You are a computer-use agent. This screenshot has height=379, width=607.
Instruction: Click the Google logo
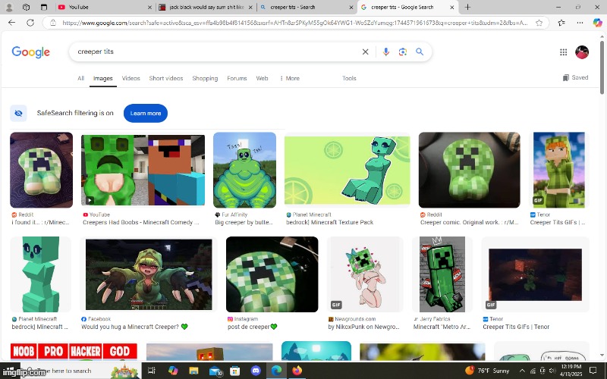pos(30,52)
